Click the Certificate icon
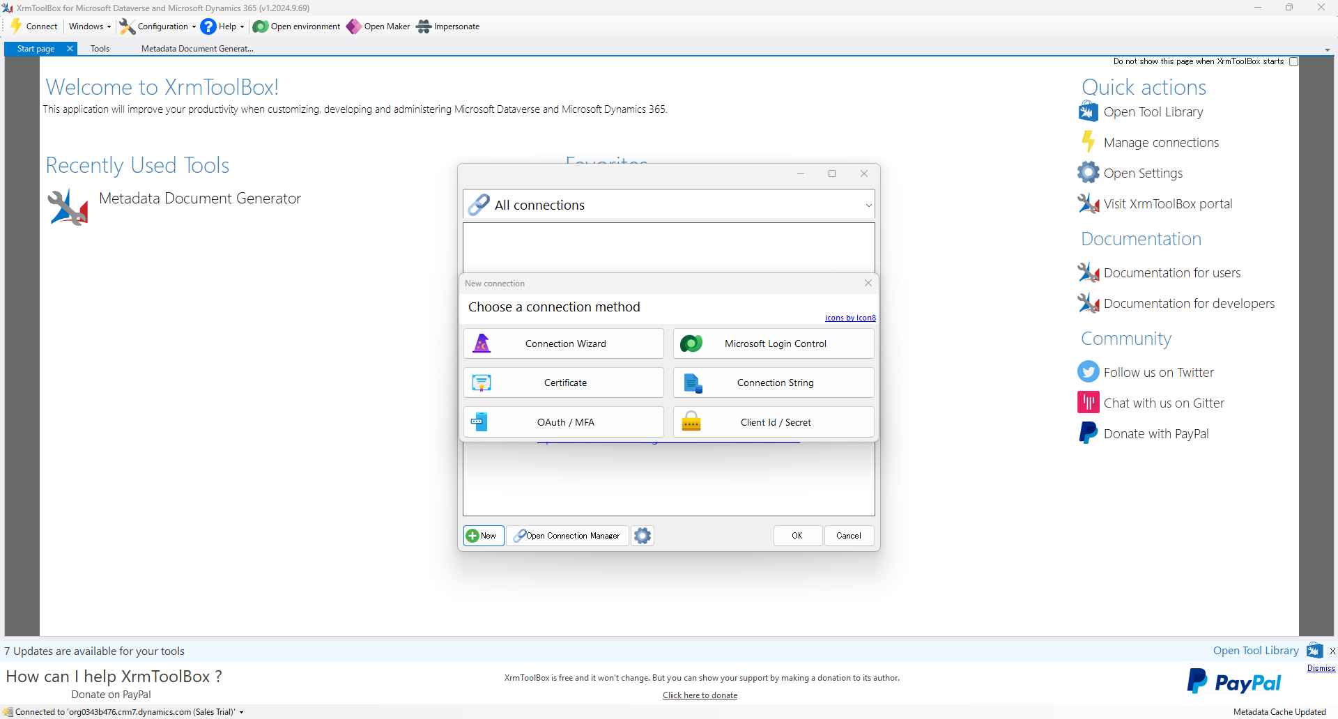1338x719 pixels. pos(482,382)
